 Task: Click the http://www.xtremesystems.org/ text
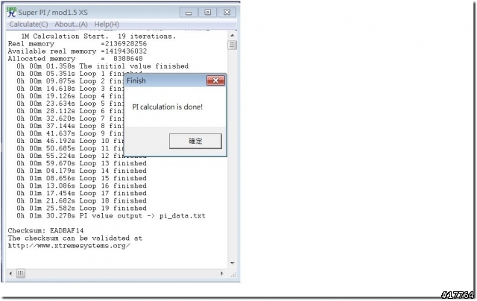tap(69, 246)
